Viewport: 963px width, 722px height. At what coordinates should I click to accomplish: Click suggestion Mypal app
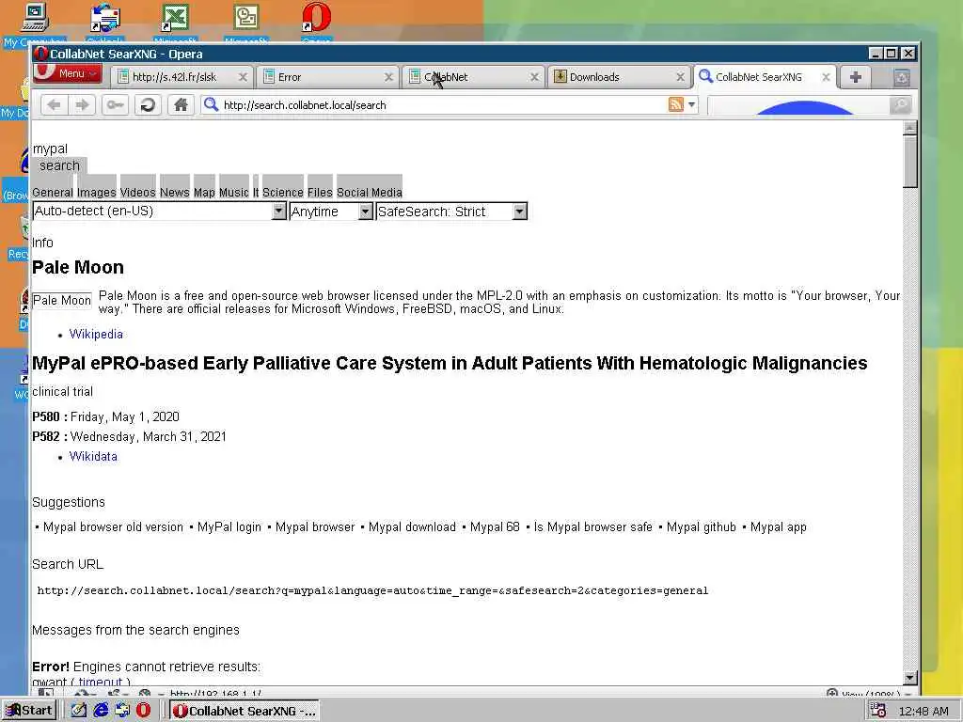[x=778, y=526]
